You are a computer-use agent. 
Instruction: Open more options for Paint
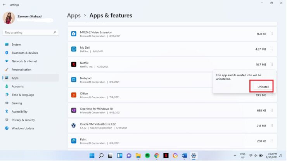pyautogui.click(x=272, y=141)
